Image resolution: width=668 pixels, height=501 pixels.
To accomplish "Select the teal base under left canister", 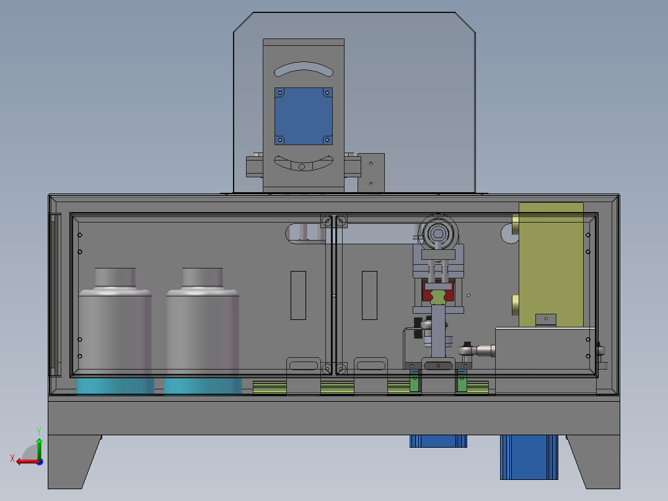I will 115,386.
